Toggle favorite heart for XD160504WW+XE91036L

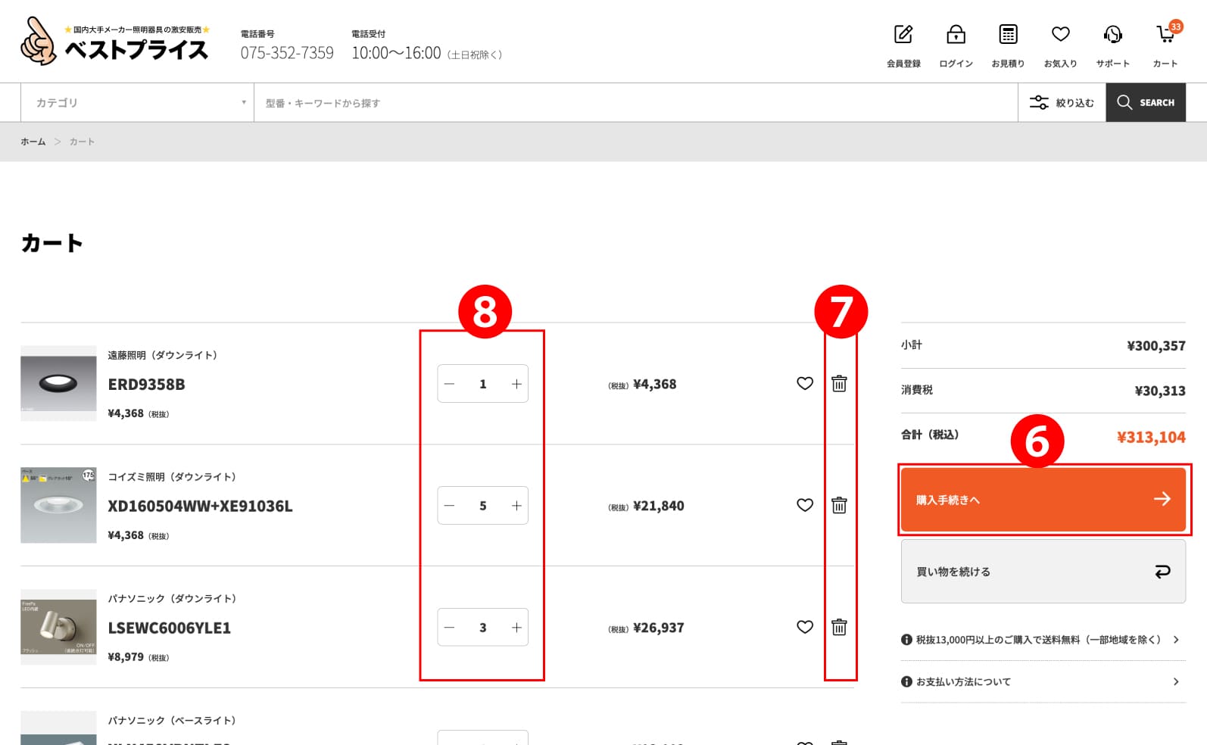point(805,506)
